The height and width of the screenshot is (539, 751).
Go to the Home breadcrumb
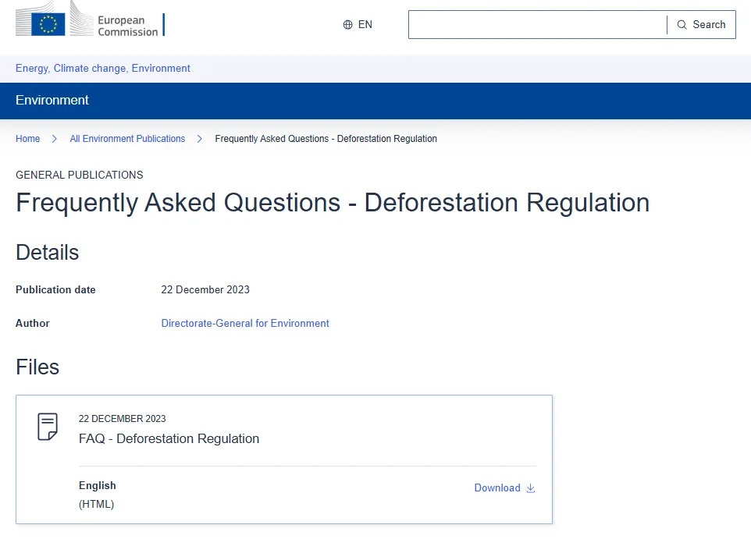27,139
